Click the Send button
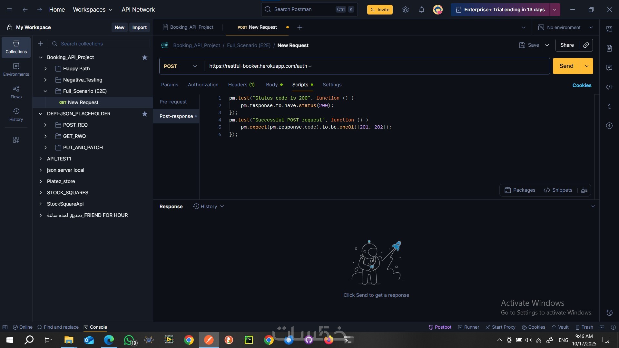Viewport: 619px width, 348px height. [566, 66]
